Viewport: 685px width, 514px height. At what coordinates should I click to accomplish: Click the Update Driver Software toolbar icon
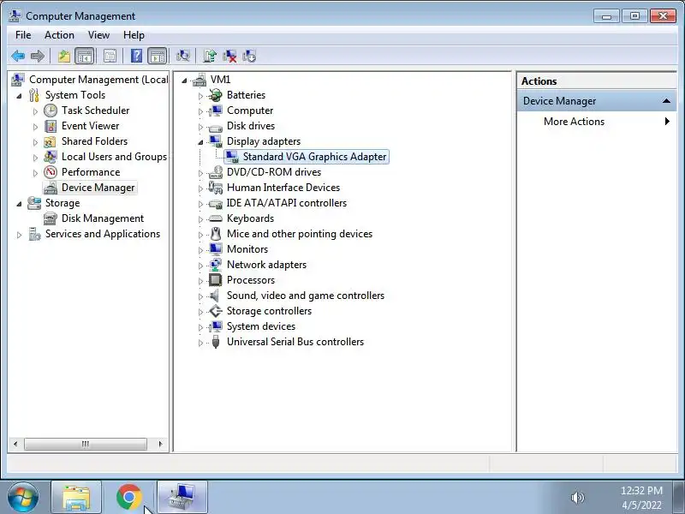click(x=210, y=56)
